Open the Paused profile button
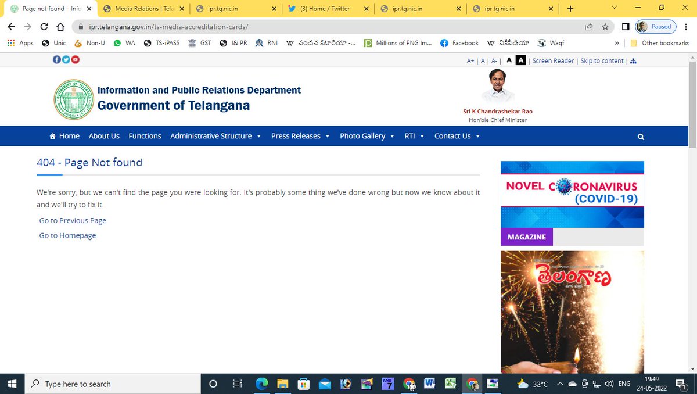Image resolution: width=697 pixels, height=394 pixels. click(x=655, y=27)
